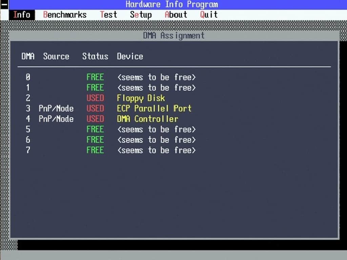
Task: Open the About menu
Action: pyautogui.click(x=176, y=15)
